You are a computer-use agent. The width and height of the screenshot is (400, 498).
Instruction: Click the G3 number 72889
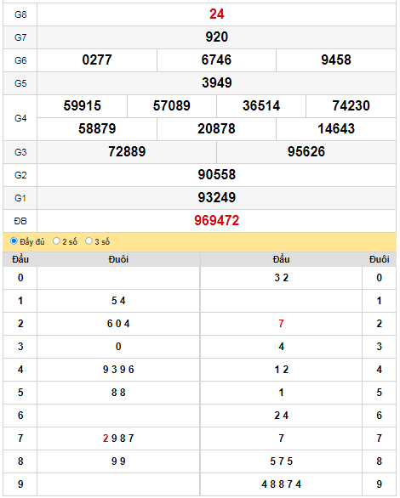coord(127,151)
